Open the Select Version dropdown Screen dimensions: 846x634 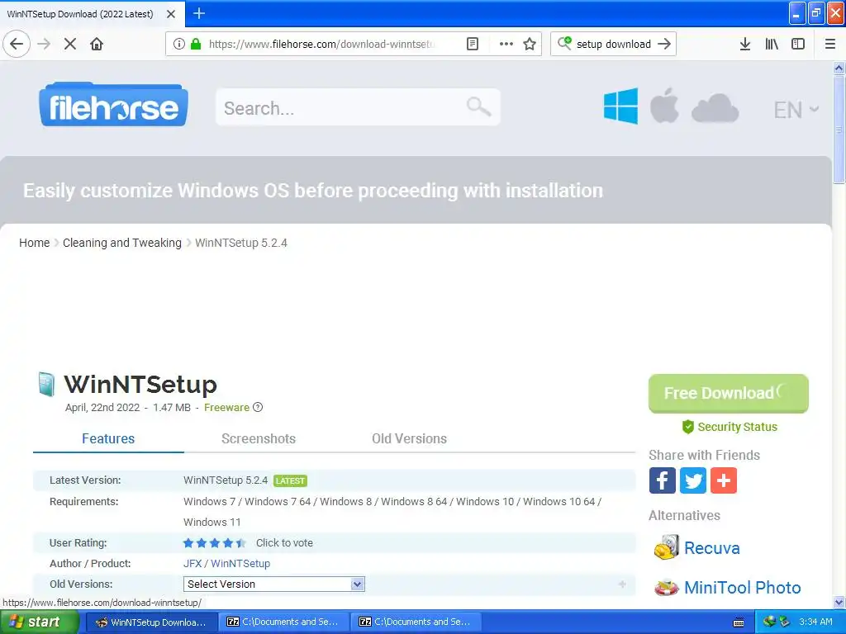click(274, 584)
